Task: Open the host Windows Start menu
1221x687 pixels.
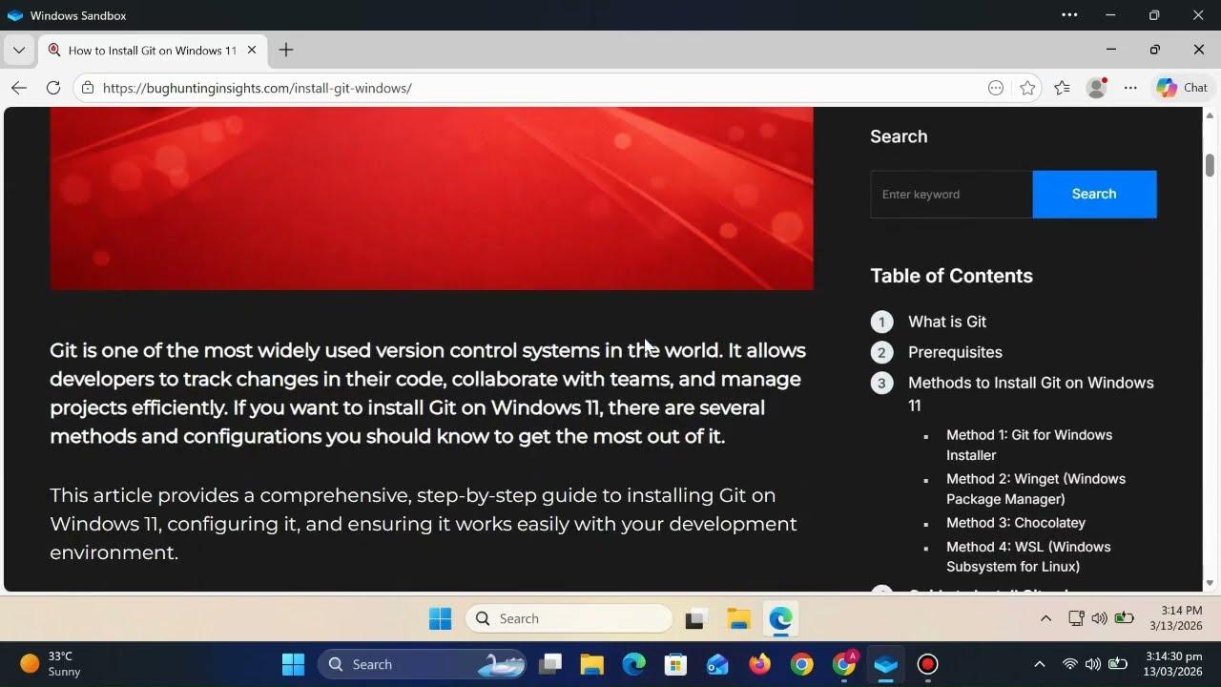Action: (x=294, y=664)
